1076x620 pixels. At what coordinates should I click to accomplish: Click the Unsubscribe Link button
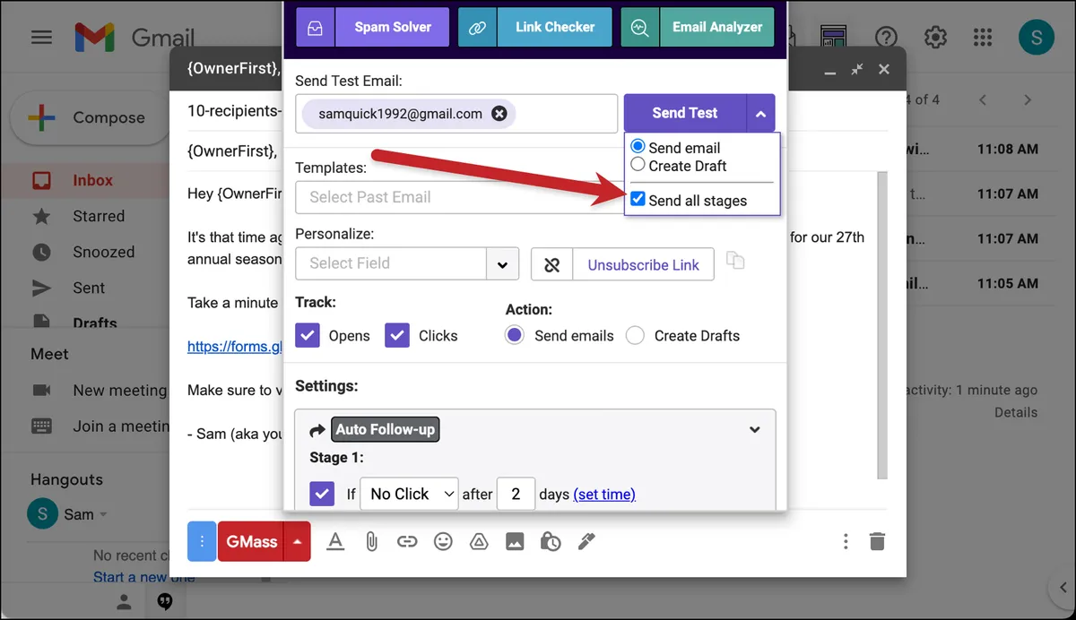[643, 264]
